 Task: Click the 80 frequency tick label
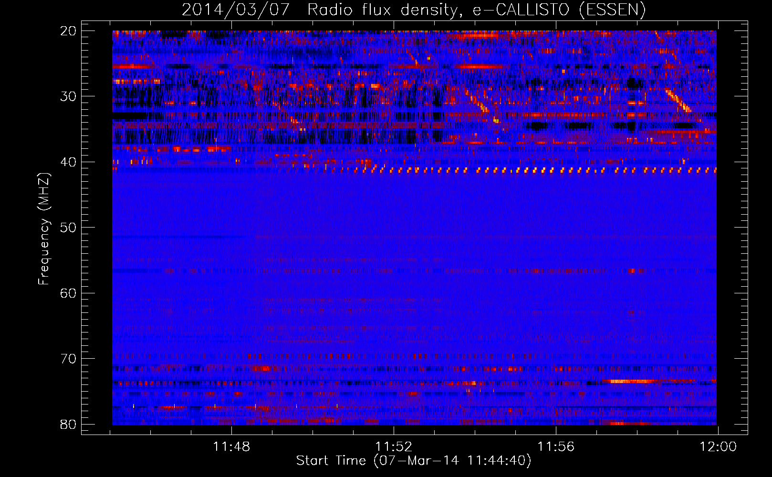[x=68, y=424]
